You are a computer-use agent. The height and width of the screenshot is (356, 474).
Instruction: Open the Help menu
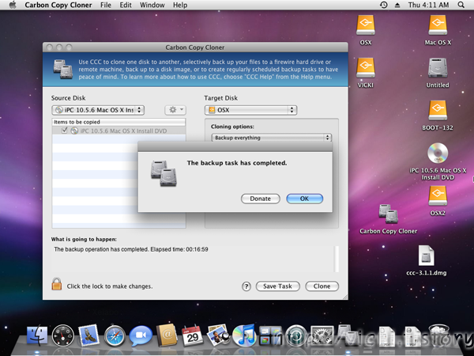pyautogui.click(x=180, y=6)
